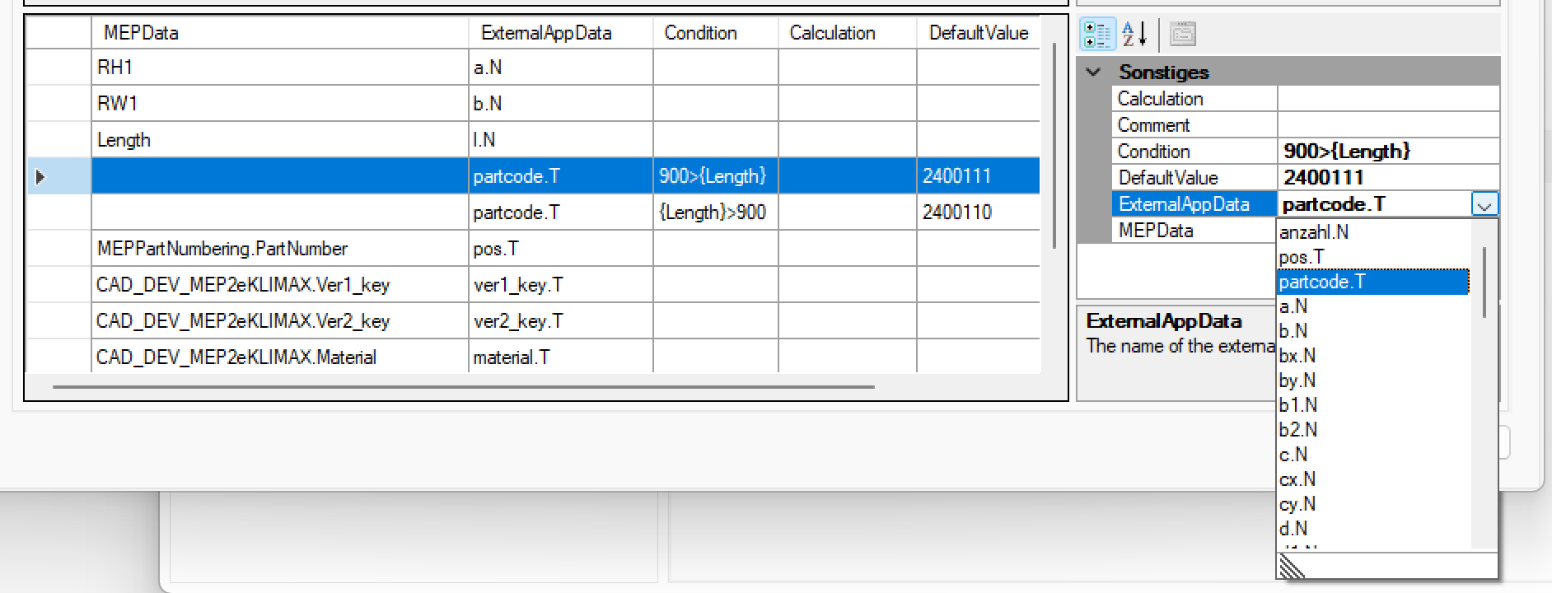Edit Condition value 900>{Length}
This screenshot has width=1552, height=593.
(x=1387, y=152)
